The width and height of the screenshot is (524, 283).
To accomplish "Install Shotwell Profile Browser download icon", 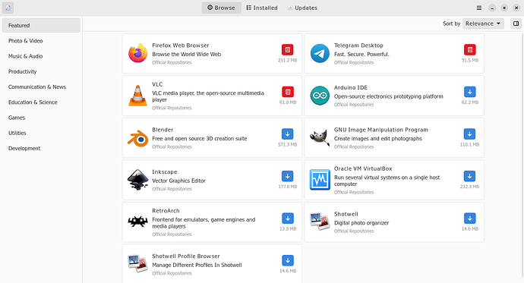I will pos(287,260).
